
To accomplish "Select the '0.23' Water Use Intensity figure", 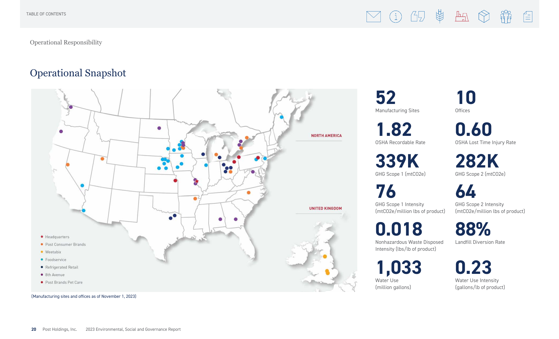I will pyautogui.click(x=473, y=267).
